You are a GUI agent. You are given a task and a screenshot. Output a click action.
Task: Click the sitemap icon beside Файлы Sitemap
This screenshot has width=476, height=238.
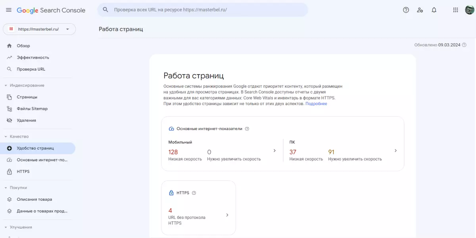pyautogui.click(x=10, y=109)
